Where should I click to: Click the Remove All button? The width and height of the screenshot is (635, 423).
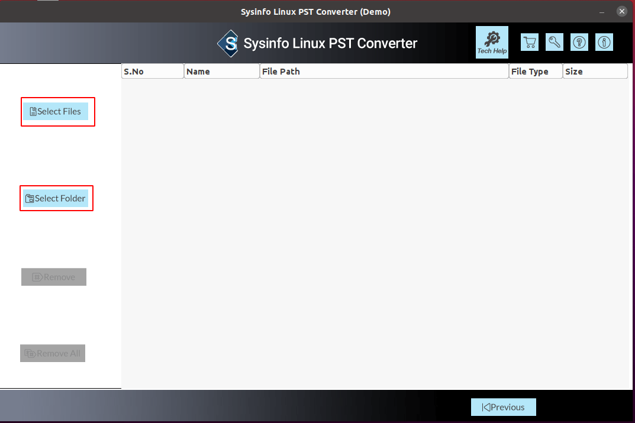tap(53, 353)
